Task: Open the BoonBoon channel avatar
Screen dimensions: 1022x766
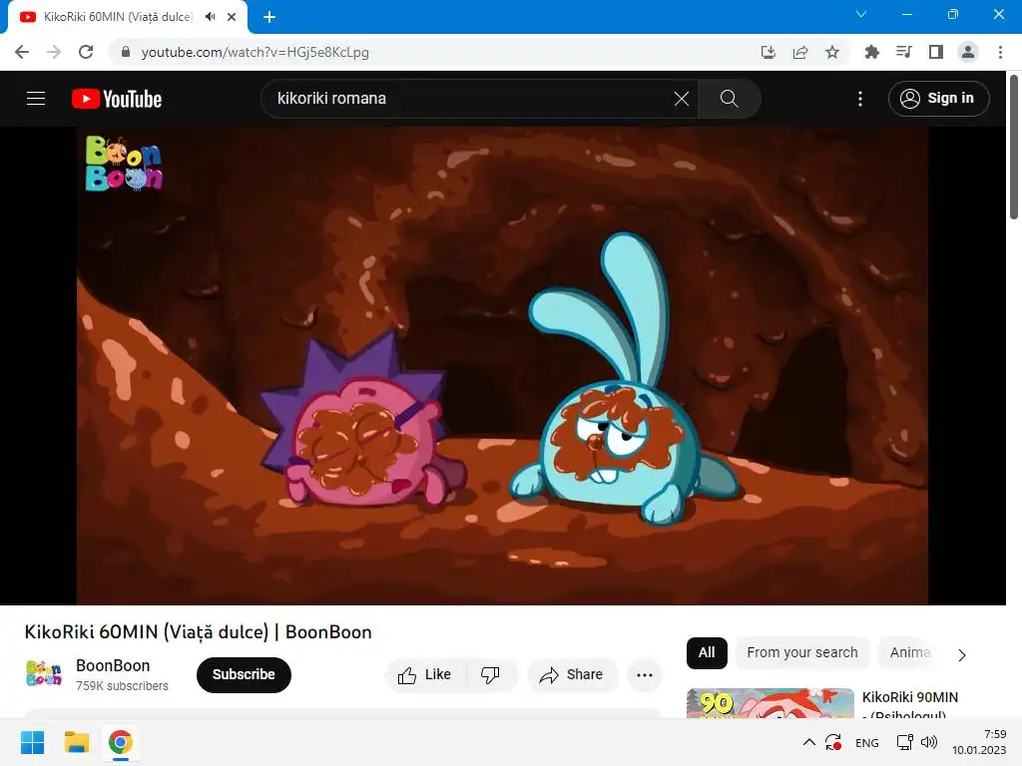Action: (44, 674)
